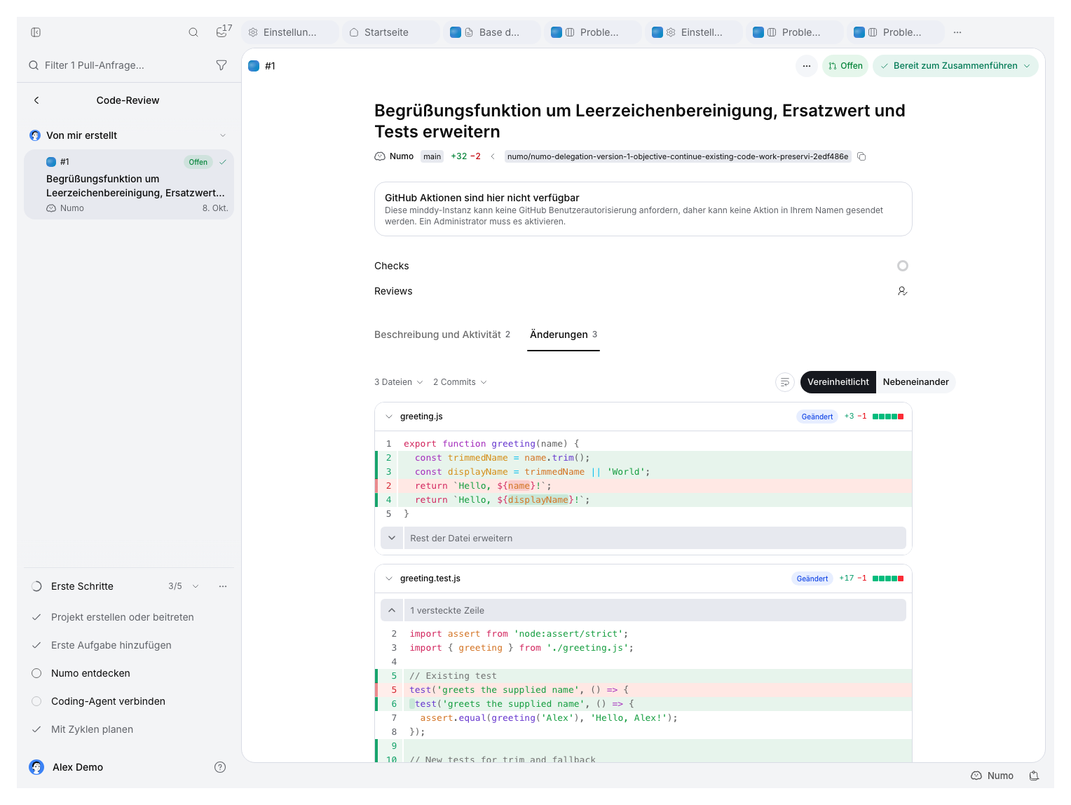Collapse the Von mir erstellt section
The image size is (1071, 805).
(x=223, y=135)
